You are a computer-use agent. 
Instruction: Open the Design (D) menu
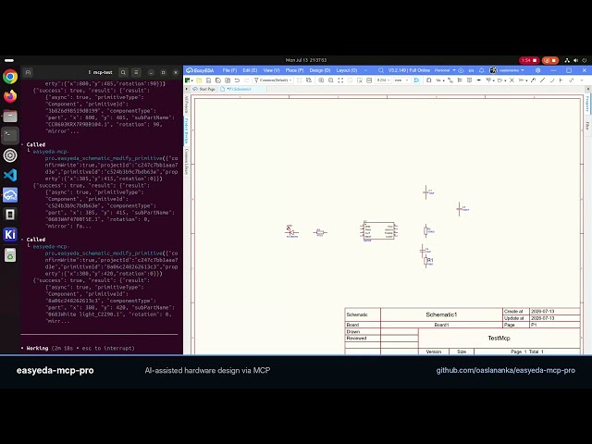(319, 70)
